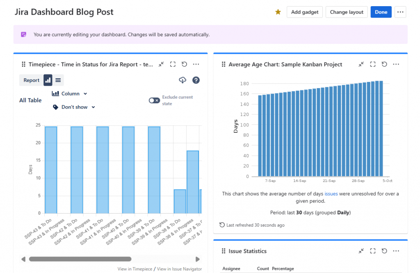
Task: Maximize the Timepiece gadget to fullscreen
Action: click(x=173, y=64)
